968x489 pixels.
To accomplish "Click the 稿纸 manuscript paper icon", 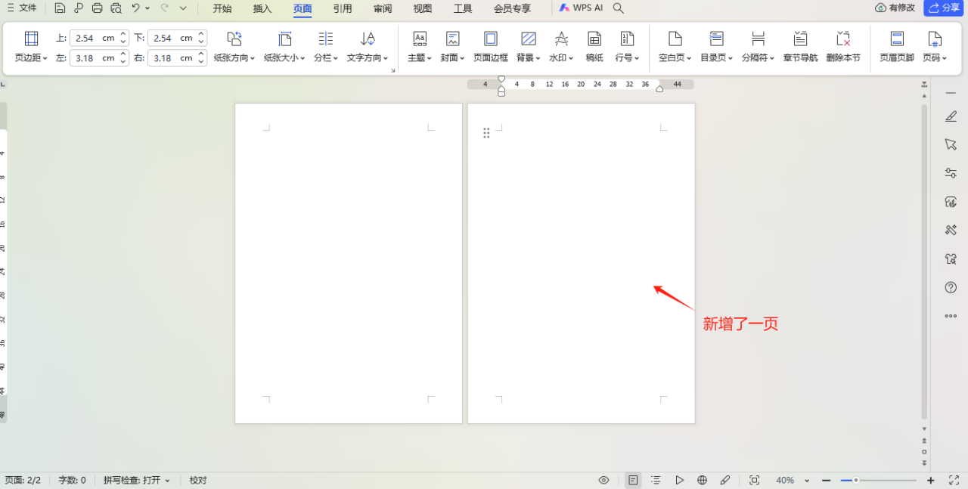I will (x=594, y=47).
